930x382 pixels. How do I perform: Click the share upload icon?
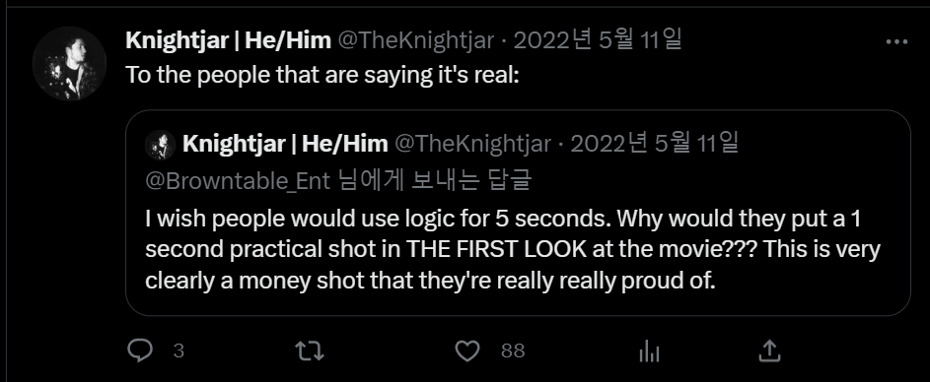(x=769, y=350)
